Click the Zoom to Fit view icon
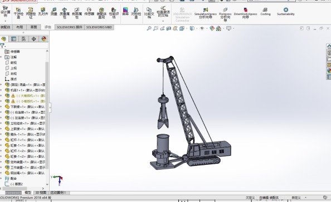Image resolution: width=331 pixels, height=202 pixels. click(x=149, y=28)
